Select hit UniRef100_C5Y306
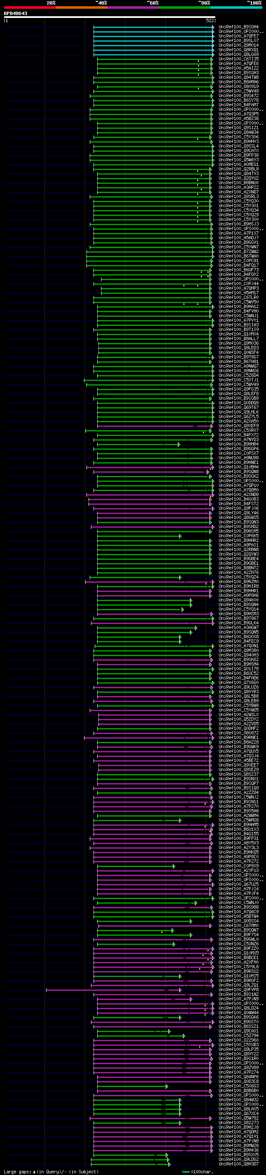The width and height of the screenshot is (266, 1175). pyautogui.click(x=238, y=137)
